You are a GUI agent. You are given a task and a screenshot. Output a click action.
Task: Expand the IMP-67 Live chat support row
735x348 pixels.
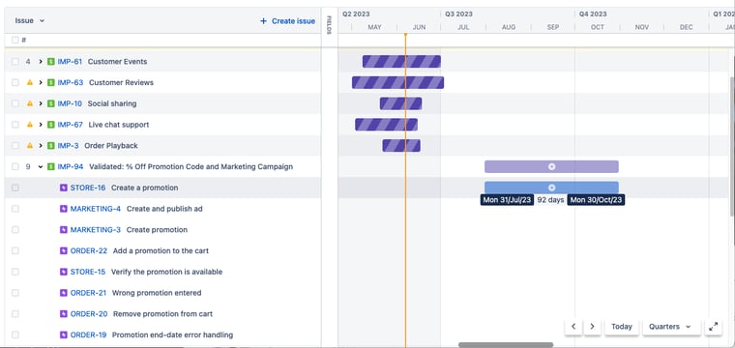(41, 125)
